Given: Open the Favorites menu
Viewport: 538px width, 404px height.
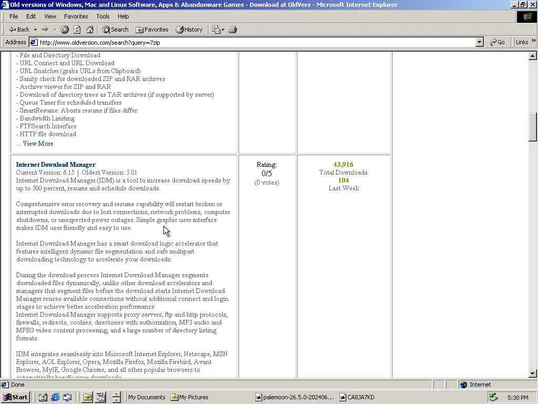Looking at the screenshot, I should click(x=76, y=16).
